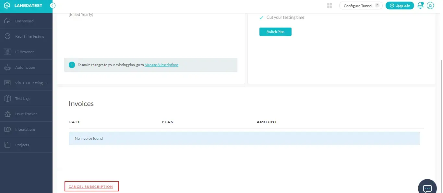Click the Switch Plan button
This screenshot has width=443, height=193.
tap(275, 31)
